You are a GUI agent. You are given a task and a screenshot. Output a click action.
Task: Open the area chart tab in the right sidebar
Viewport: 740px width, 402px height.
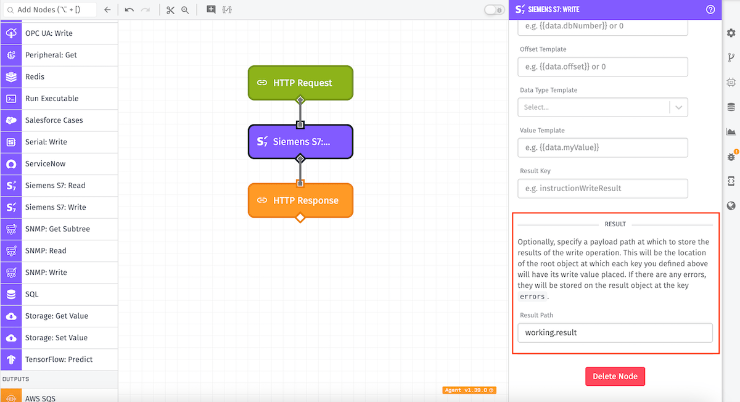point(731,131)
